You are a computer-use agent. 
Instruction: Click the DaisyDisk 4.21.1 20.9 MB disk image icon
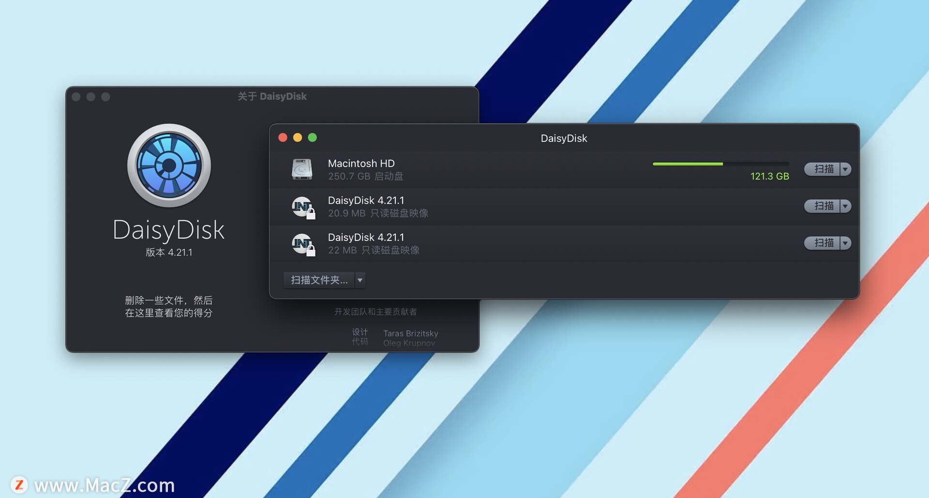point(303,207)
